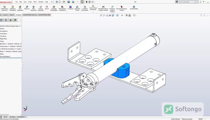Open the Tools menu
The height and width of the screenshot is (120, 210).
pos(35,2)
